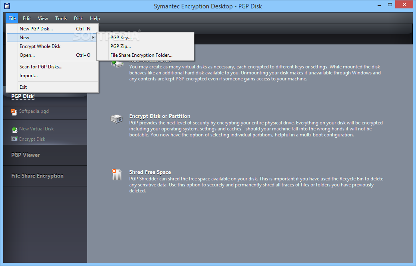Click the Encrypt Disk sidebar icon

pyautogui.click(x=14, y=139)
